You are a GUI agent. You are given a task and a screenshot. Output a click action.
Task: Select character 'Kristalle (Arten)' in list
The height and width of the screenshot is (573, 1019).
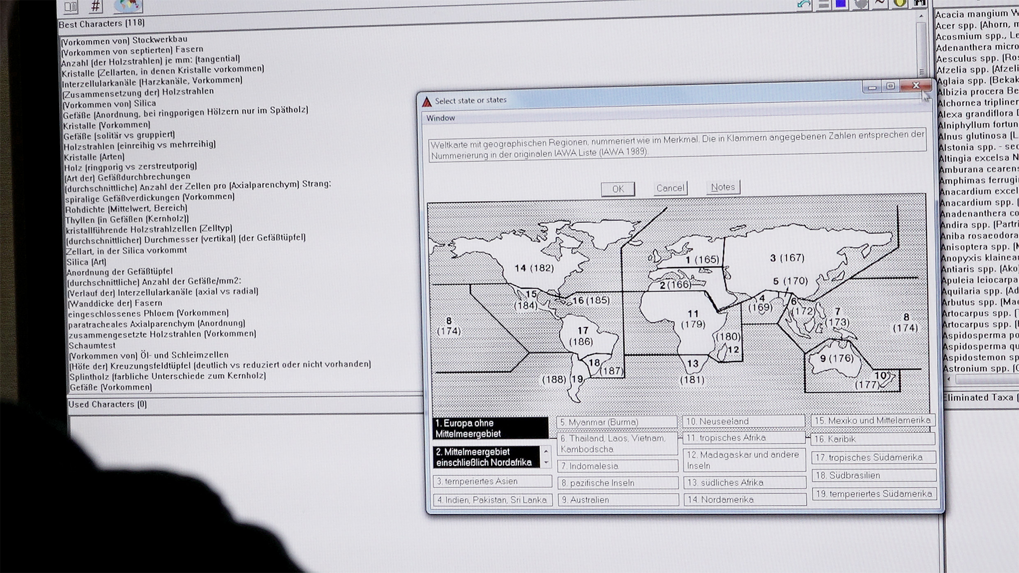pos(94,157)
